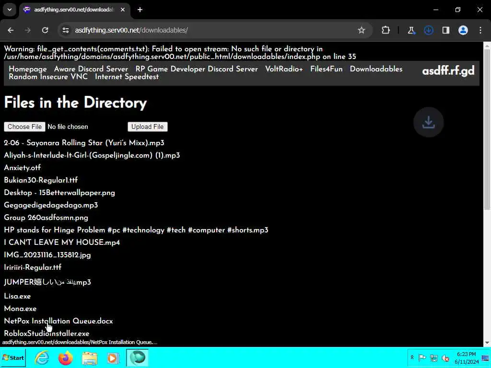Open site information icon in address bar
The width and height of the screenshot is (491, 368).
pos(65,30)
